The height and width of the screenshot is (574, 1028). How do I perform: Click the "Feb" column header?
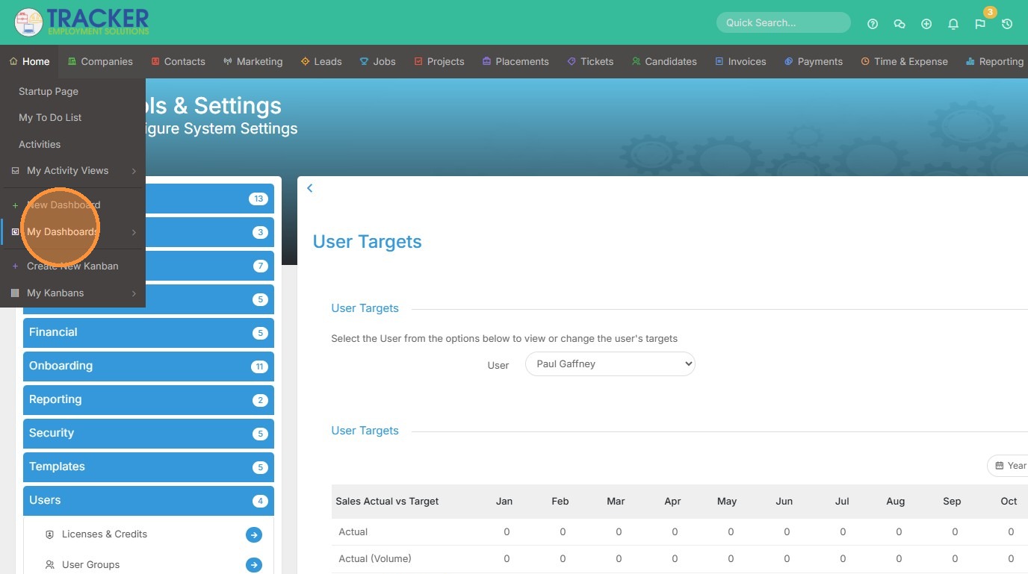[560, 502]
